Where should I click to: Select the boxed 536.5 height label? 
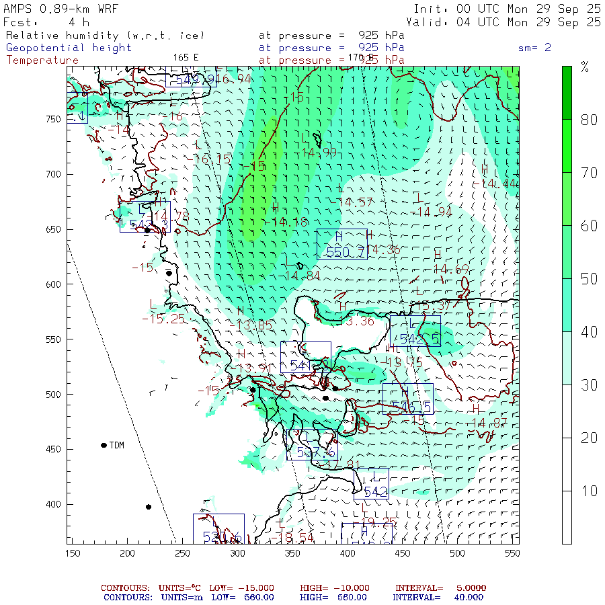[407, 399]
